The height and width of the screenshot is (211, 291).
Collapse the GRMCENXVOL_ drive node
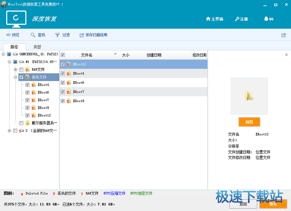pyautogui.click(x=3, y=54)
